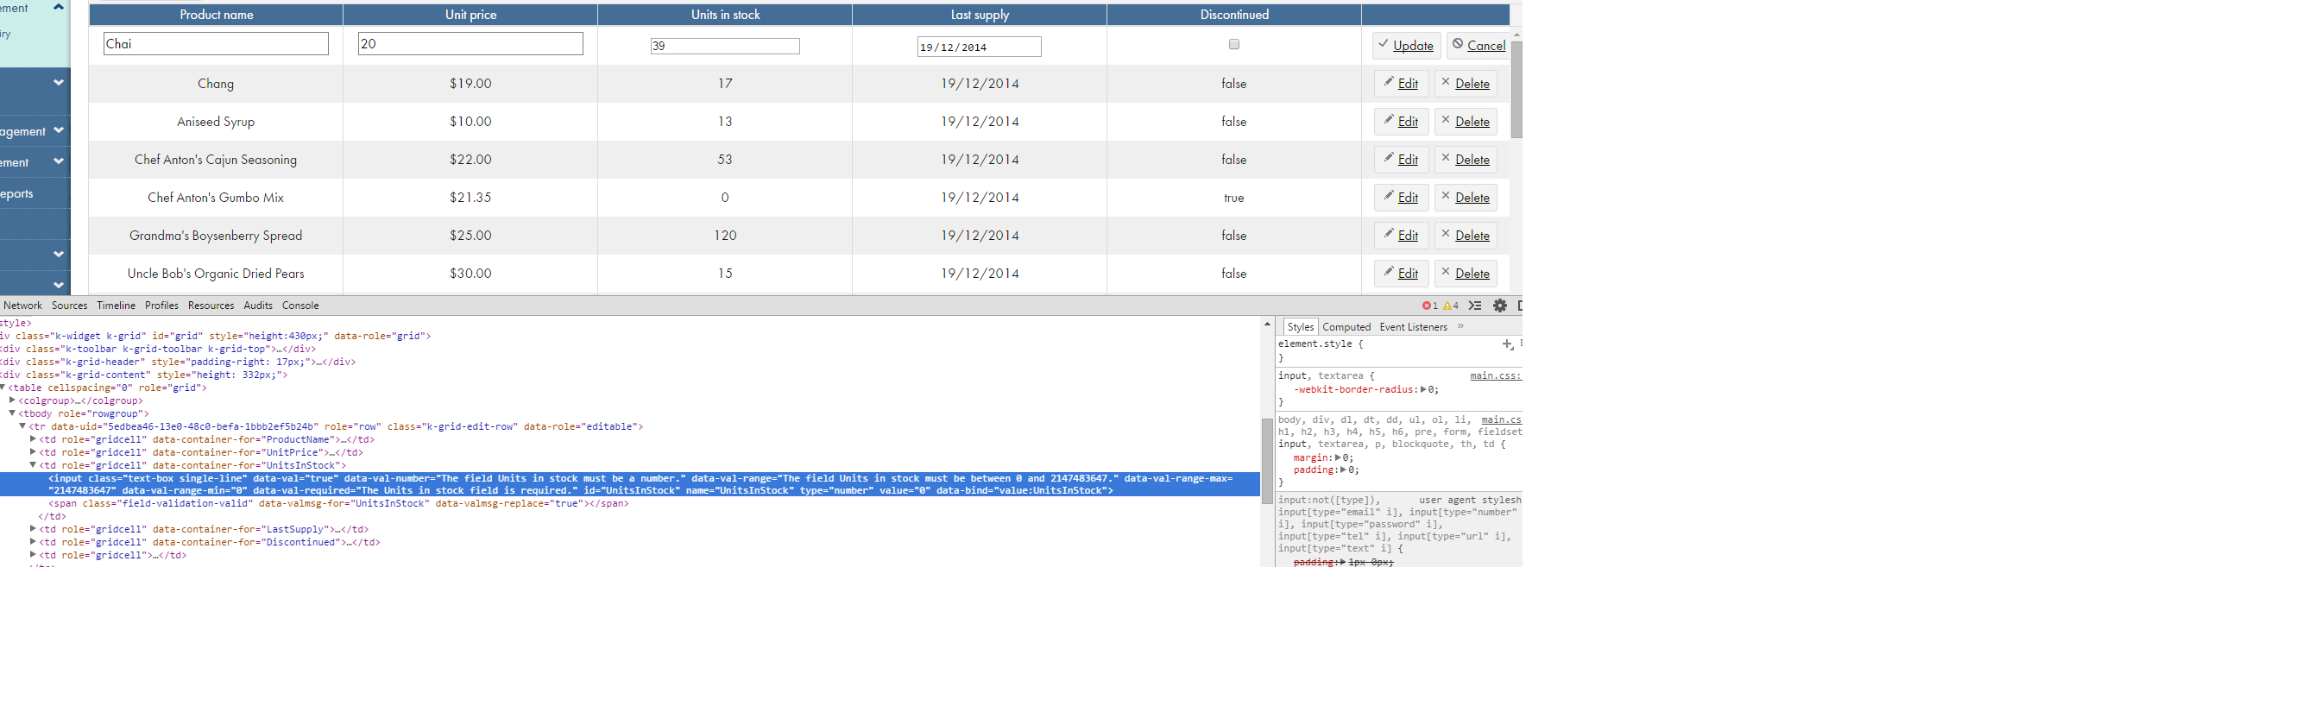Viewport: 2320px width, 725px height.
Task: Select the Styles tab
Action: coord(1301,327)
